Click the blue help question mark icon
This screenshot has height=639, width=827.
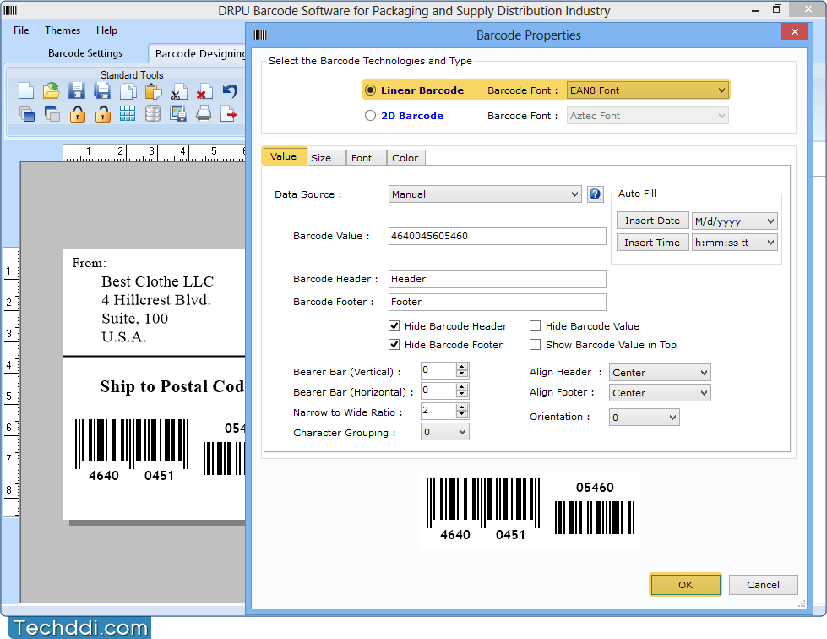[595, 194]
